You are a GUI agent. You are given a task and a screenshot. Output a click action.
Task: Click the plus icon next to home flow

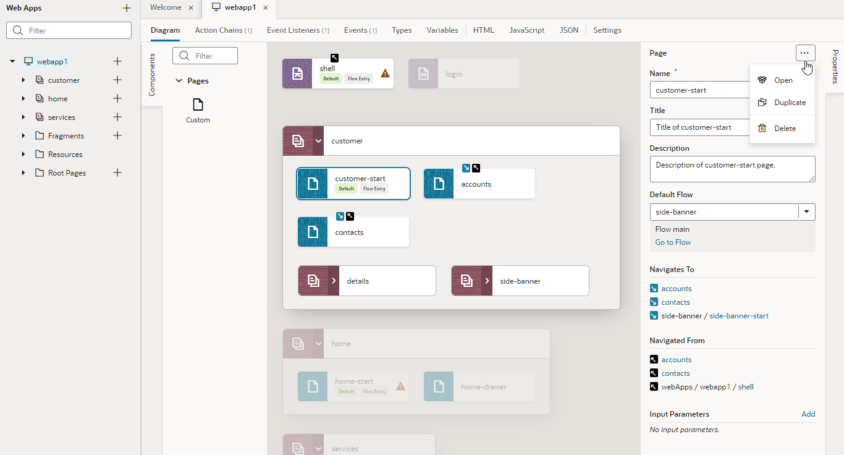pos(117,98)
